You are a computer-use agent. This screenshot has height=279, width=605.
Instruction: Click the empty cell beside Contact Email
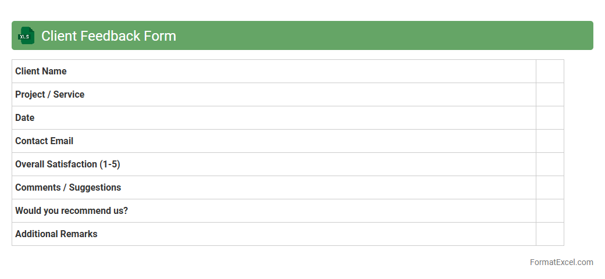point(550,141)
